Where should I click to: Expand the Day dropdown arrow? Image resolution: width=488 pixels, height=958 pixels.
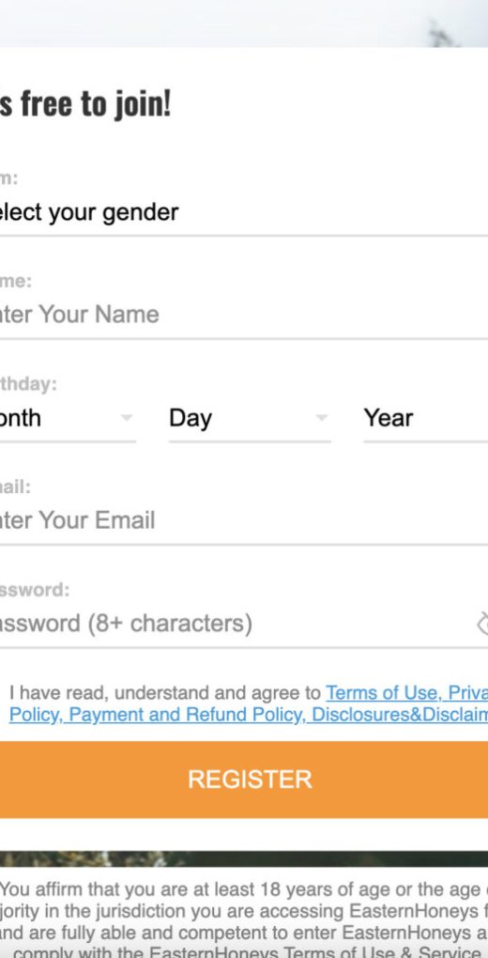[x=322, y=418]
